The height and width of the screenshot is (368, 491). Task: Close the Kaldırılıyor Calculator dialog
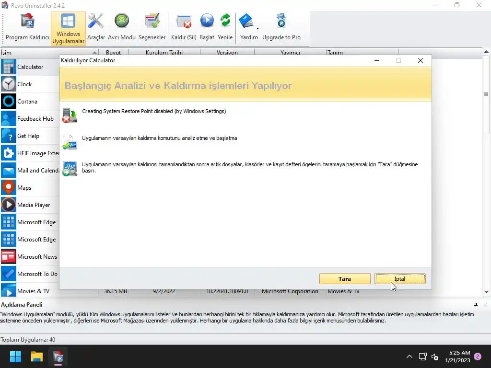point(420,60)
